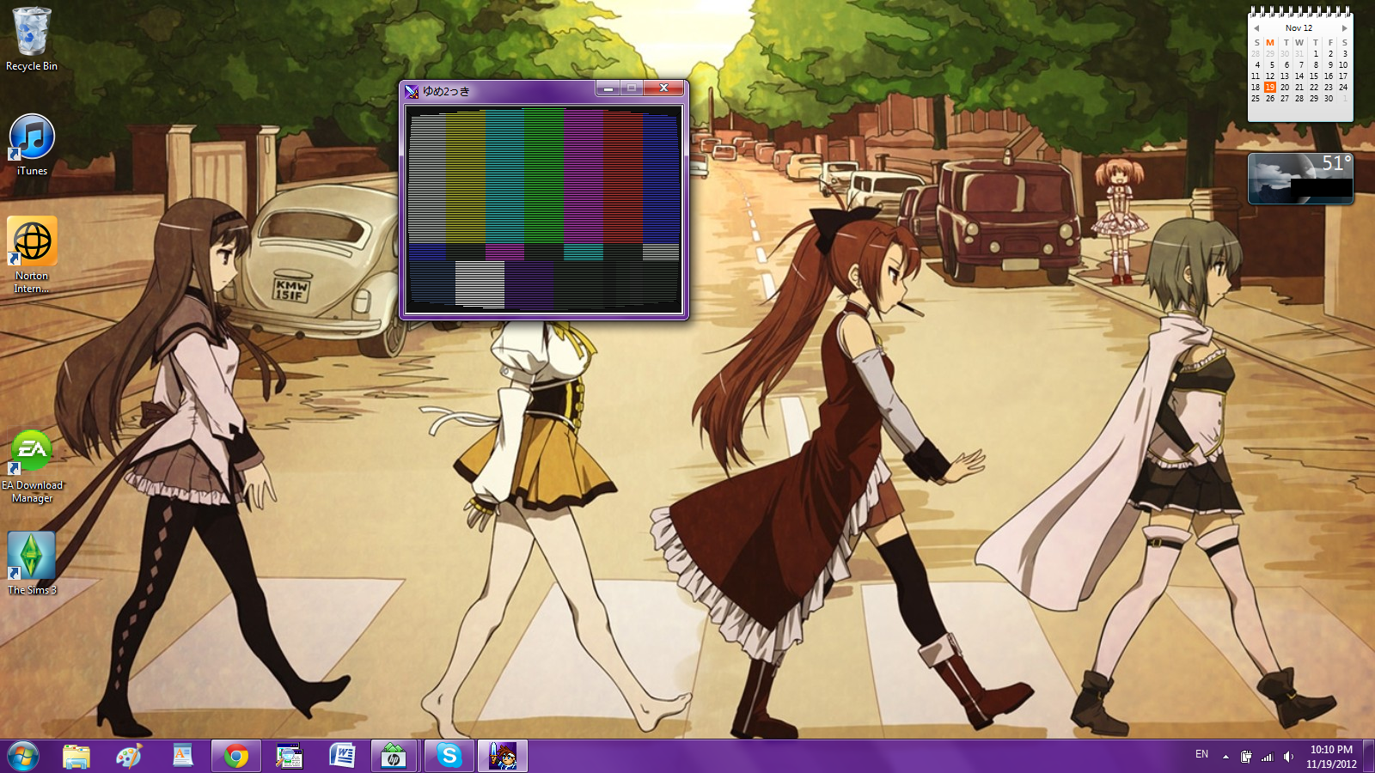Open the volume speaker tray icon
This screenshot has height=773, width=1375.
point(1287,757)
